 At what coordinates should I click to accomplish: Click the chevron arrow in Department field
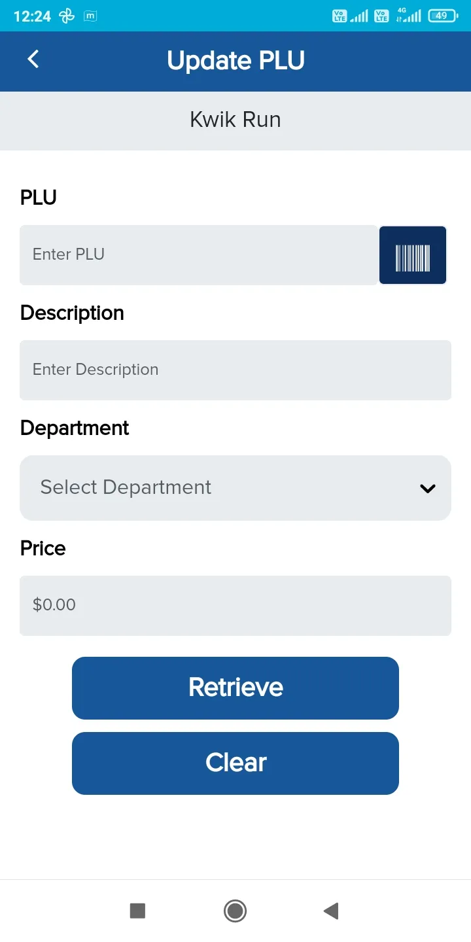tap(428, 488)
